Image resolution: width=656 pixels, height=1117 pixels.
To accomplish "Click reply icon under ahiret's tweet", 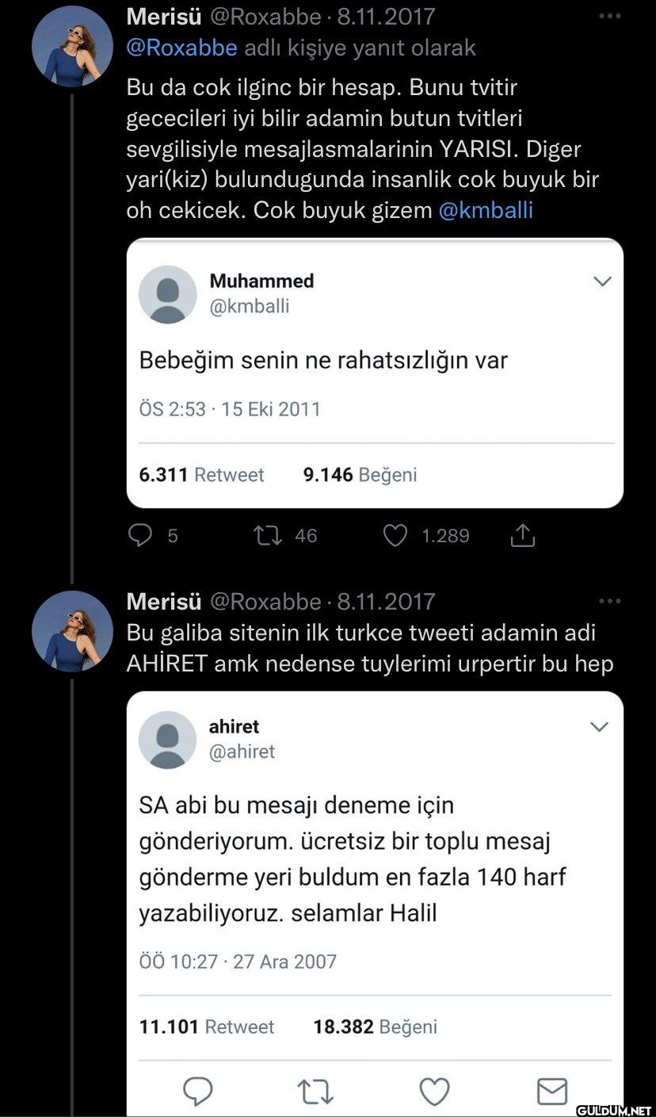I will [x=198, y=1092].
